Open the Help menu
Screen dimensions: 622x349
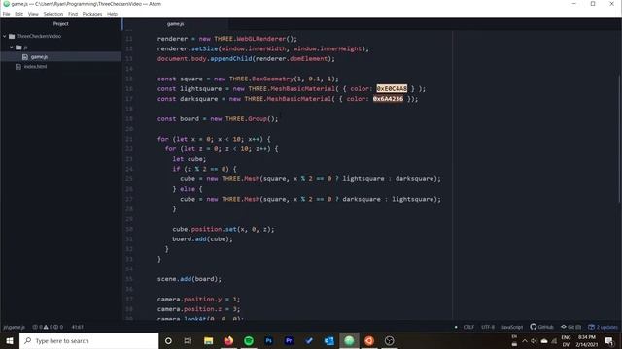[113, 14]
